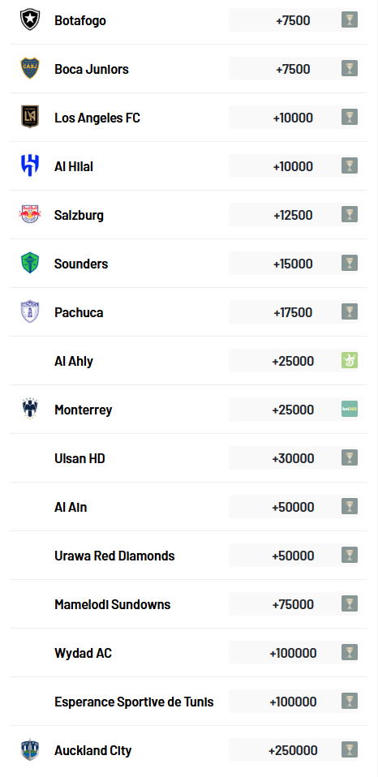
Task: Select the +17500 odds for Pachuca
Action: [293, 312]
